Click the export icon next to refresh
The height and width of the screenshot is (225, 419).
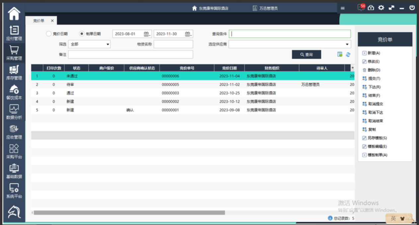(340, 55)
